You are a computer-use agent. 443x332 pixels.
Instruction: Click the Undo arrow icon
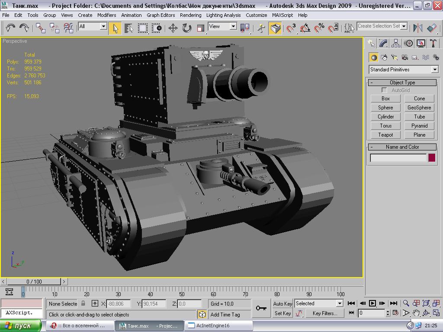11,28
